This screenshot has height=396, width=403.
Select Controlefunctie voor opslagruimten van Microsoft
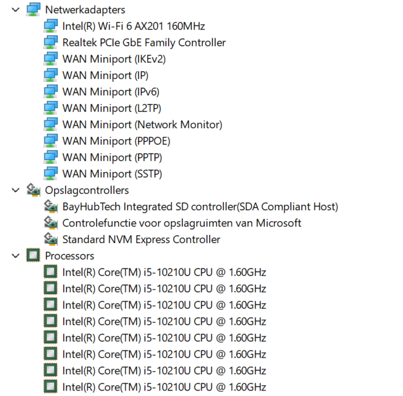coord(182,223)
